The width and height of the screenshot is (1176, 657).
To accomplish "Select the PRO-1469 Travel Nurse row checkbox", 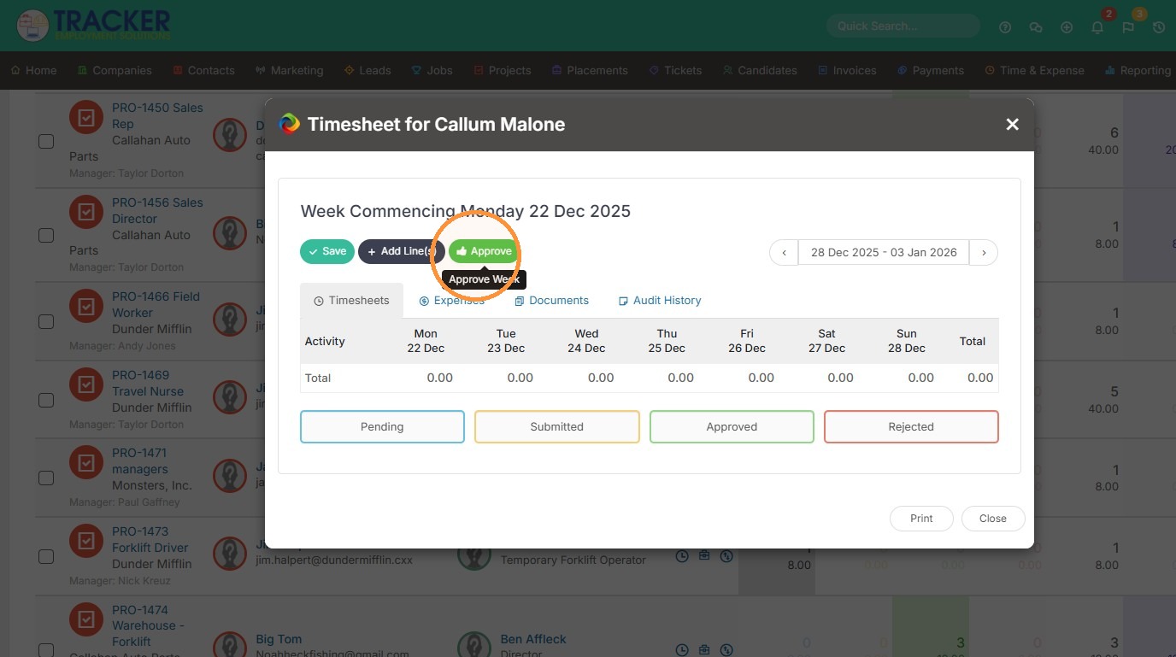I will (x=46, y=400).
